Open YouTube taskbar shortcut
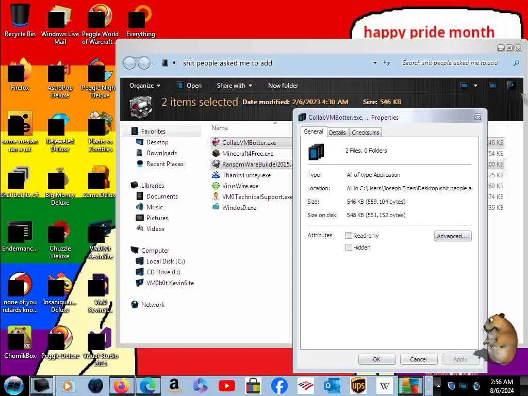The image size is (528, 396). click(227, 386)
